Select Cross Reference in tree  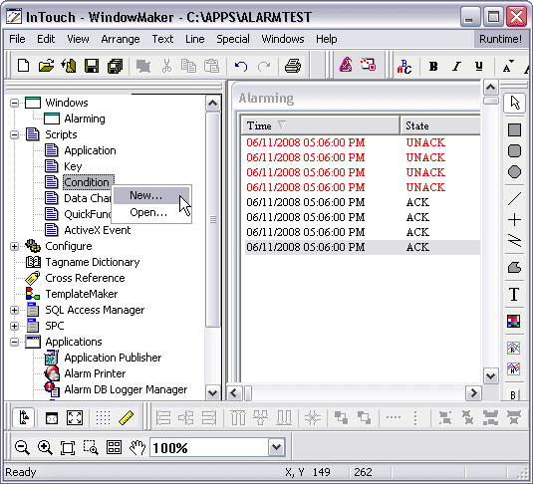click(85, 278)
